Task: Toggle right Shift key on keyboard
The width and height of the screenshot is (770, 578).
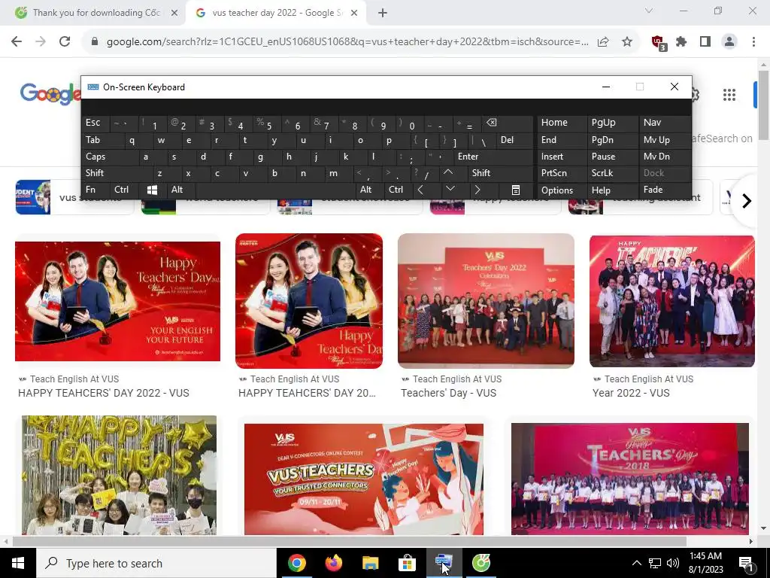Action: click(500, 173)
